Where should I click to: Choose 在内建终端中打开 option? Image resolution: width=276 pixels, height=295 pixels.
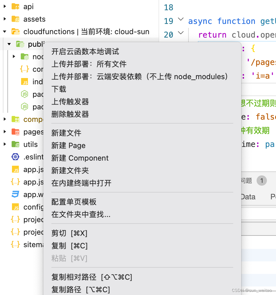(x=81, y=183)
